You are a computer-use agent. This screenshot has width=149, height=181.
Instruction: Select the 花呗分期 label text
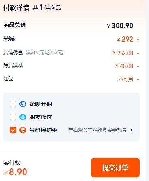[x=41, y=104]
